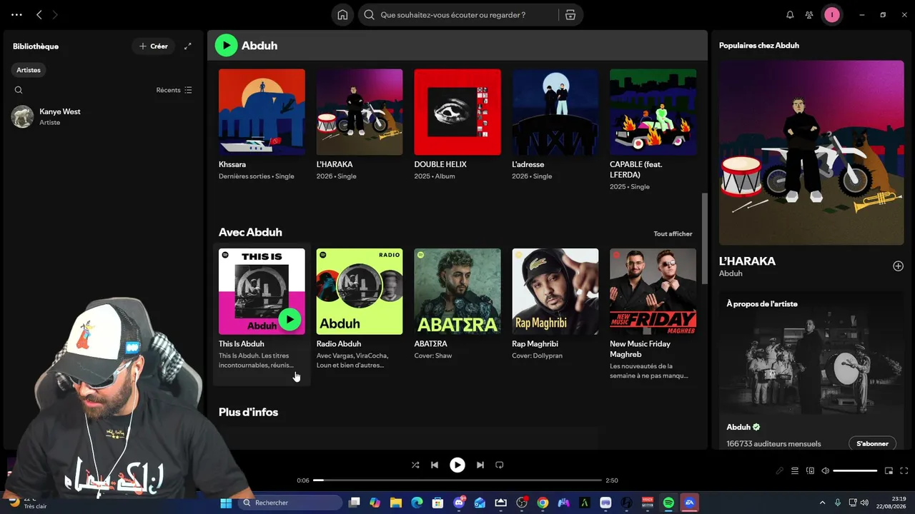
Task: Seek in the track progress bar
Action: point(457,480)
